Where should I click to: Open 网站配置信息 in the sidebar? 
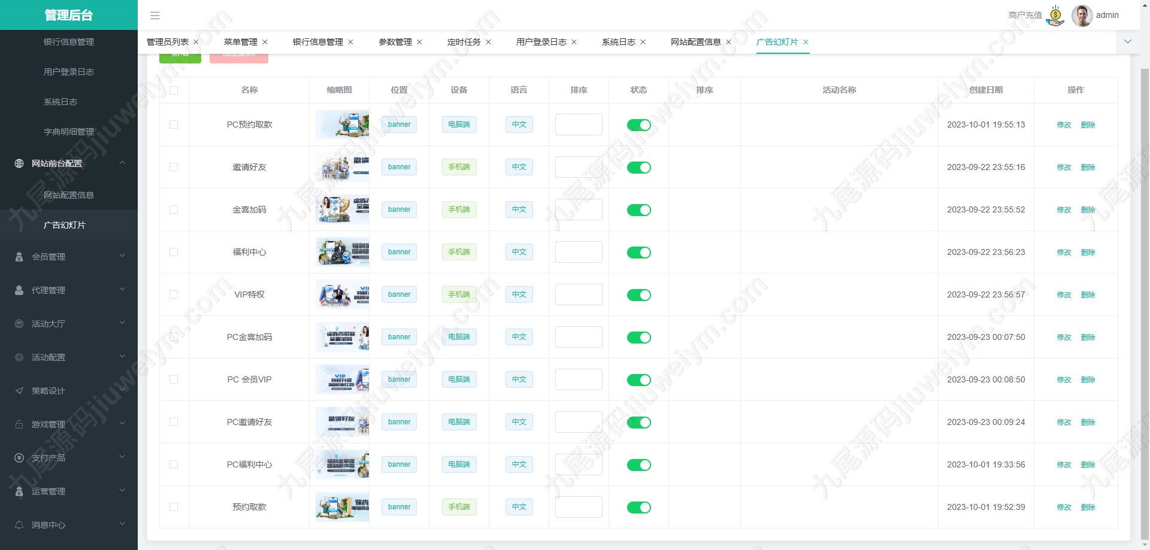tap(69, 195)
